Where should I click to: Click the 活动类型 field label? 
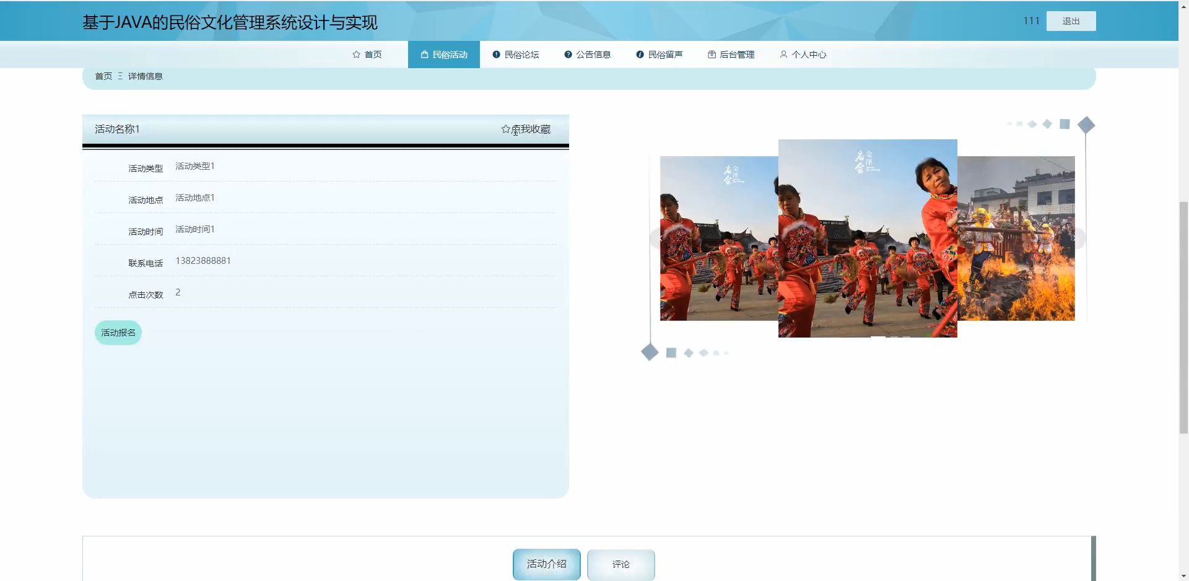point(146,168)
